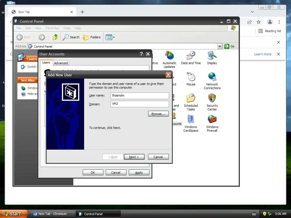Close the Chromium New Tab
The height and width of the screenshot is (218, 291).
coord(72,12)
